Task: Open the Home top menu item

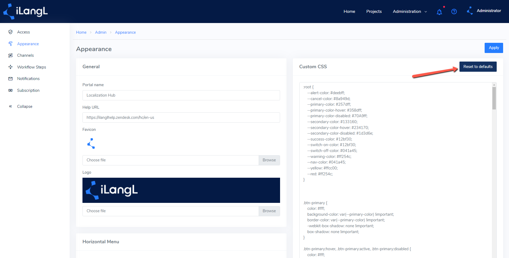Action: [x=349, y=12]
